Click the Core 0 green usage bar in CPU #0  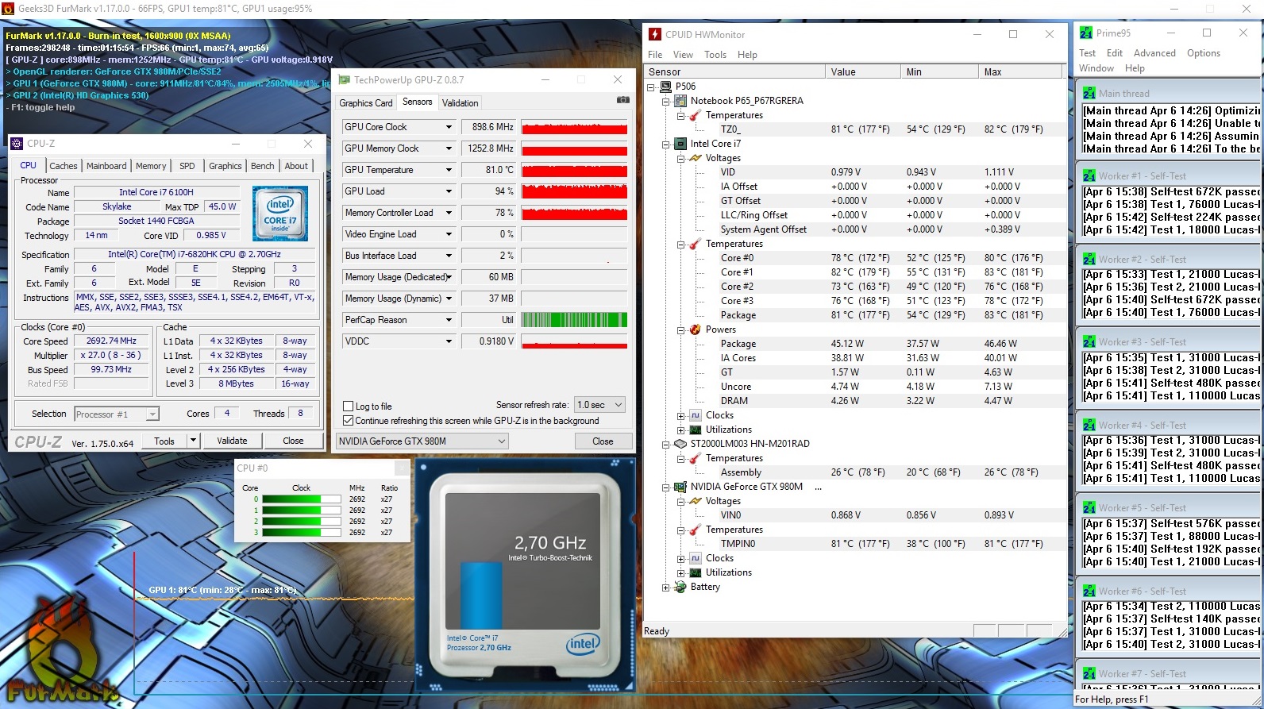click(x=302, y=499)
